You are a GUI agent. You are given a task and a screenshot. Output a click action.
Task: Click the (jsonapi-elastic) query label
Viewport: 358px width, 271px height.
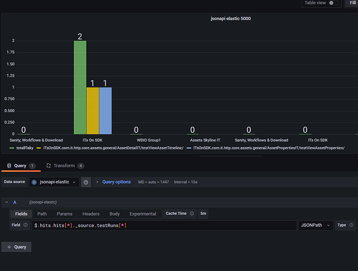(43, 202)
